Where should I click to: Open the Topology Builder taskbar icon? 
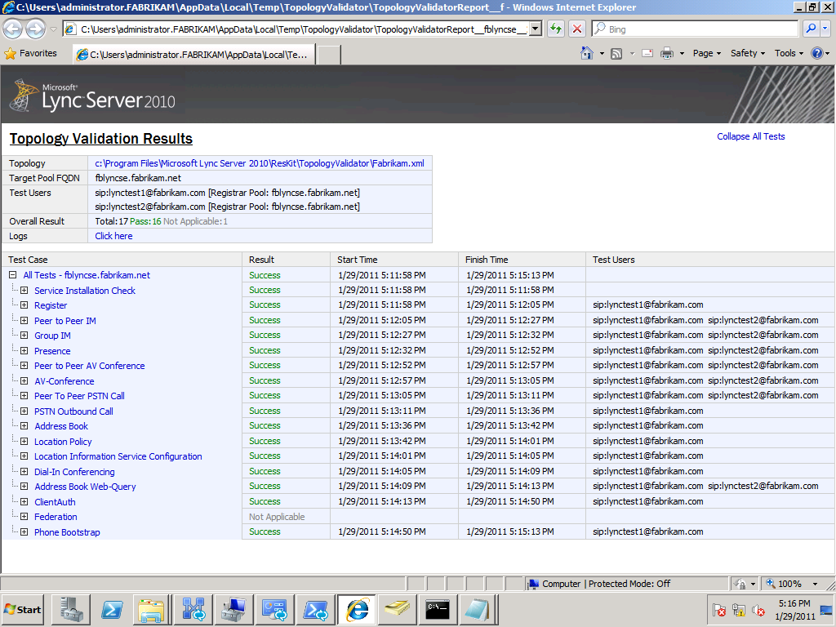coord(193,609)
